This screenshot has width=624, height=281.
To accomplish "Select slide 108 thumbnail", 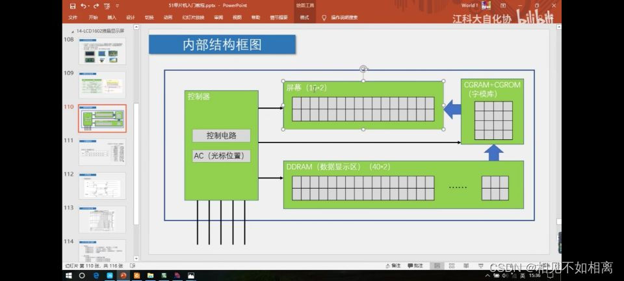I will (102, 51).
